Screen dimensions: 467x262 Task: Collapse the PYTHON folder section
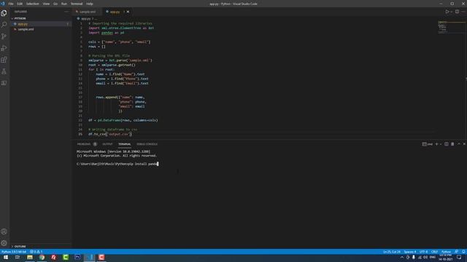click(x=20, y=18)
